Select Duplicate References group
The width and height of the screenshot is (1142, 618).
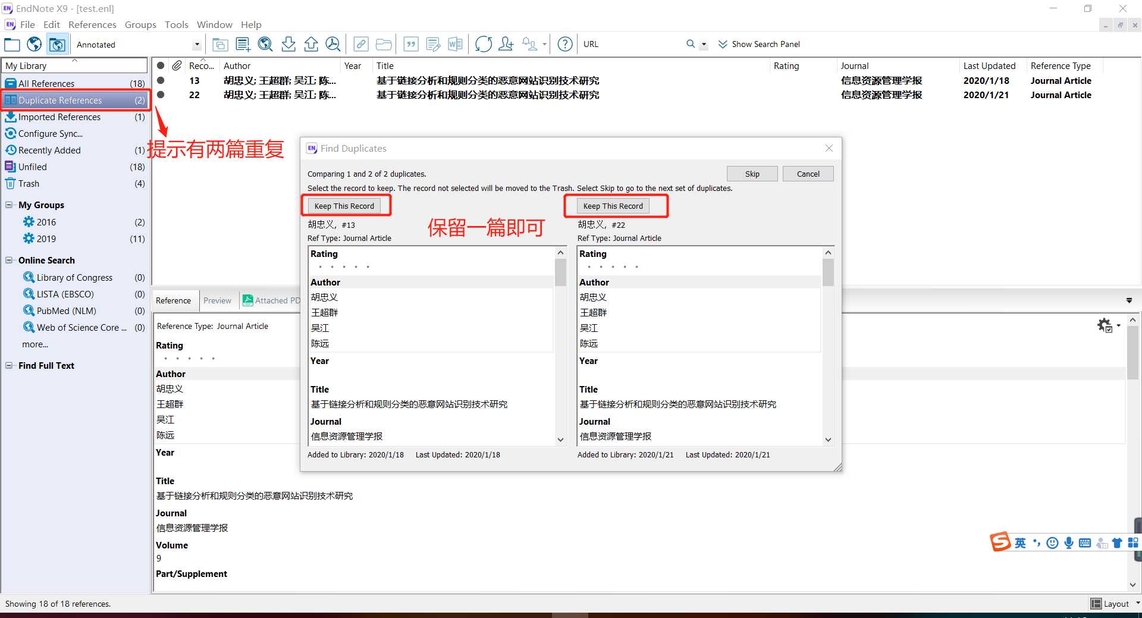75,100
